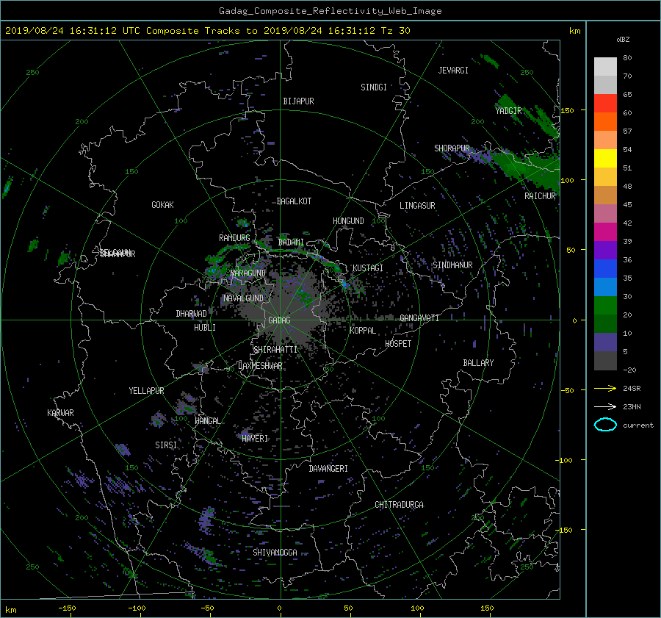Pick the dark gray -20–5 dBZ swatch
This screenshot has width=661, height=618.
pos(605,361)
